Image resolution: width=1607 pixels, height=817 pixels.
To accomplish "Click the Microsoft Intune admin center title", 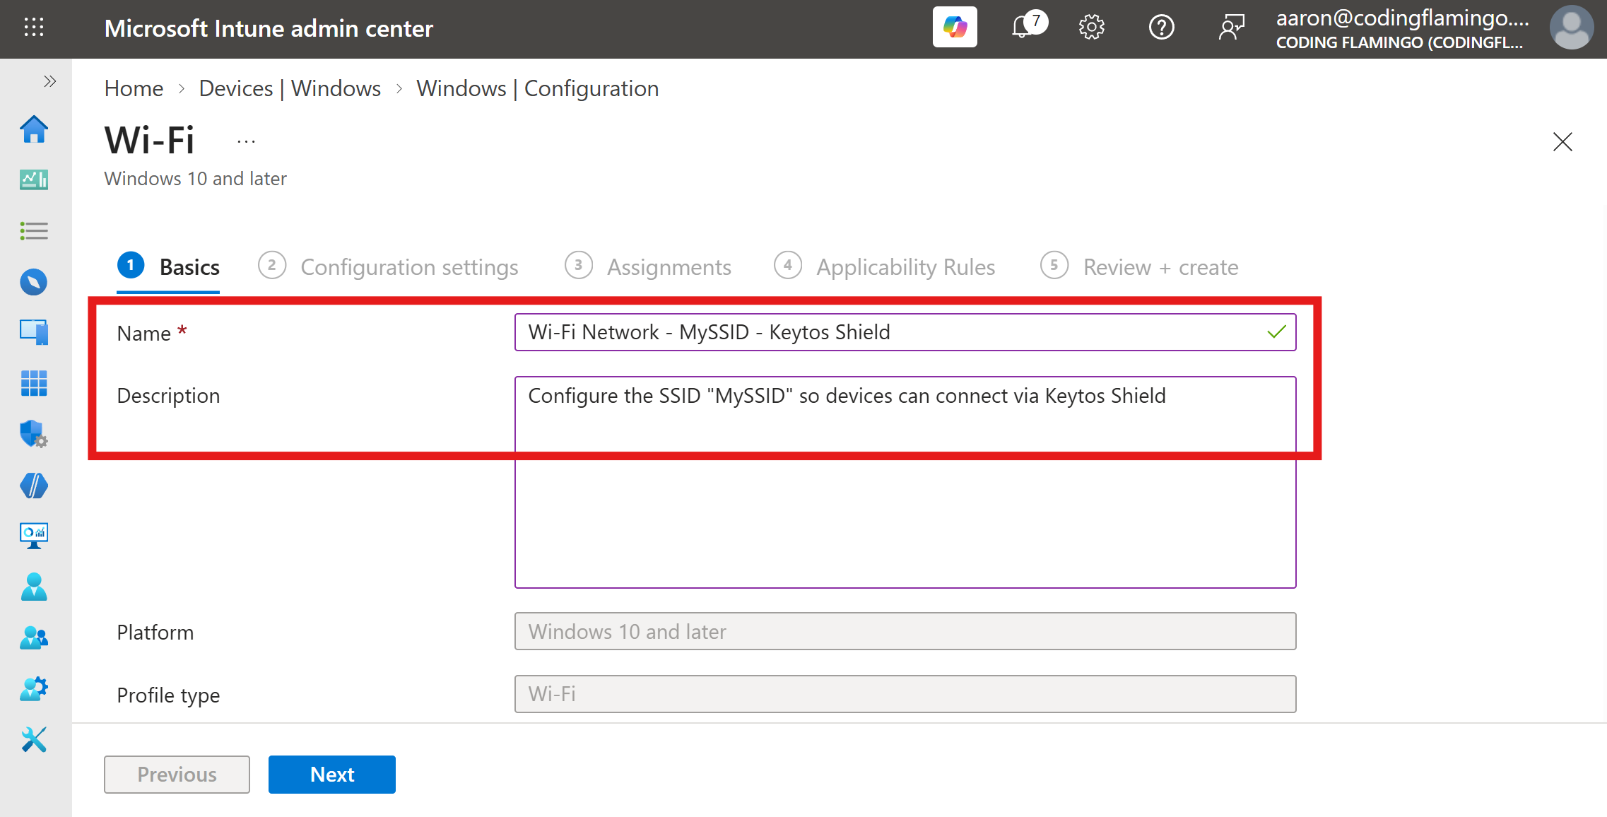I will 269,28.
